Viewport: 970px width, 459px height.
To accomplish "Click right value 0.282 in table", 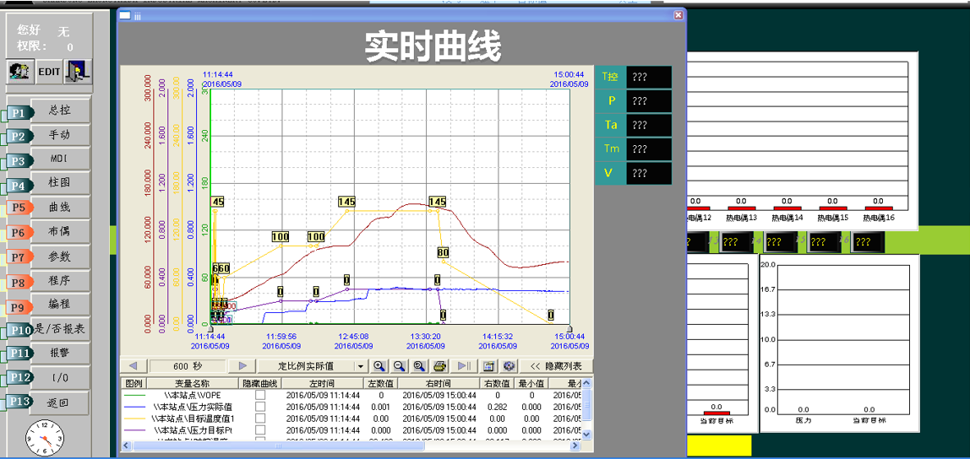I will (x=496, y=407).
